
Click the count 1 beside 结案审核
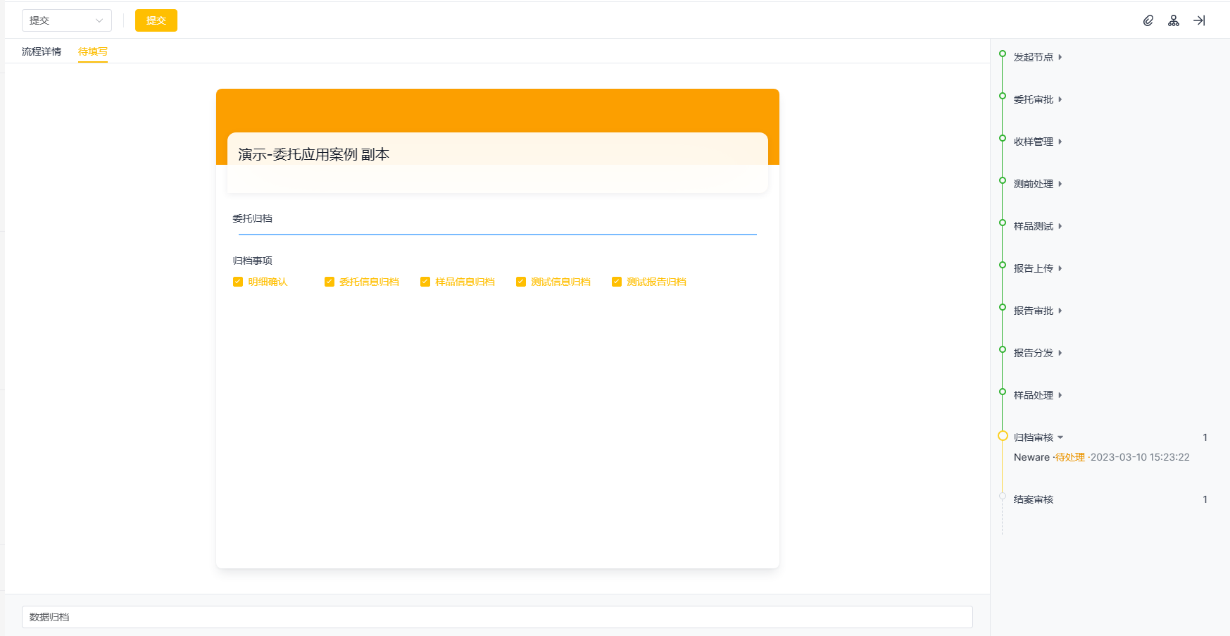point(1205,499)
